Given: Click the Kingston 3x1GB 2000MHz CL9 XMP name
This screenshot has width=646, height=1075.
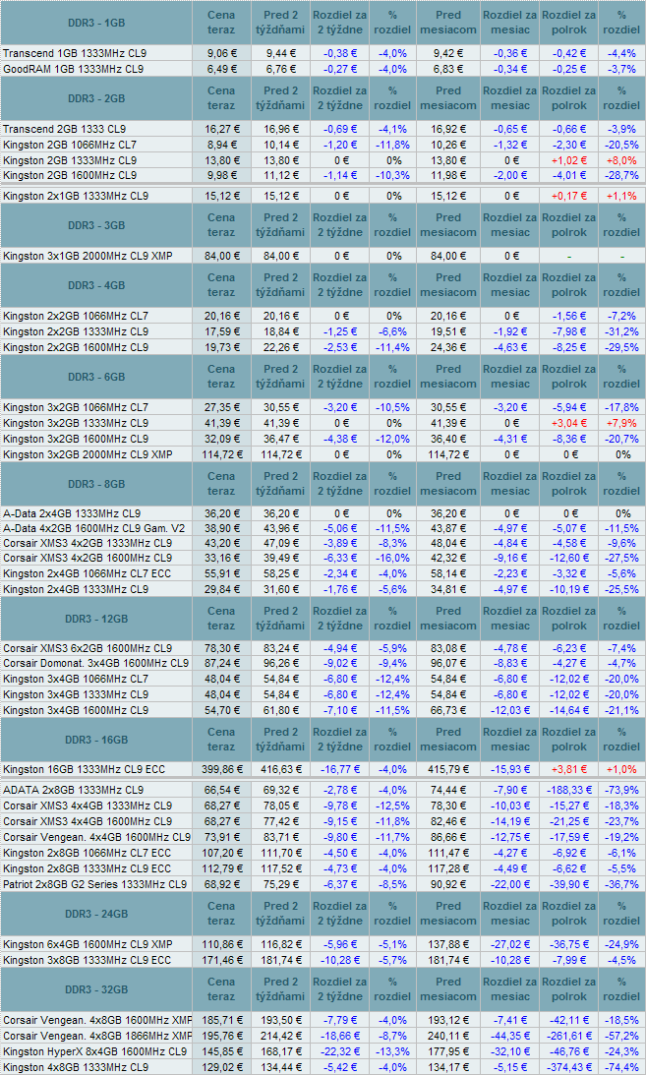Looking at the screenshot, I should click(x=88, y=256).
